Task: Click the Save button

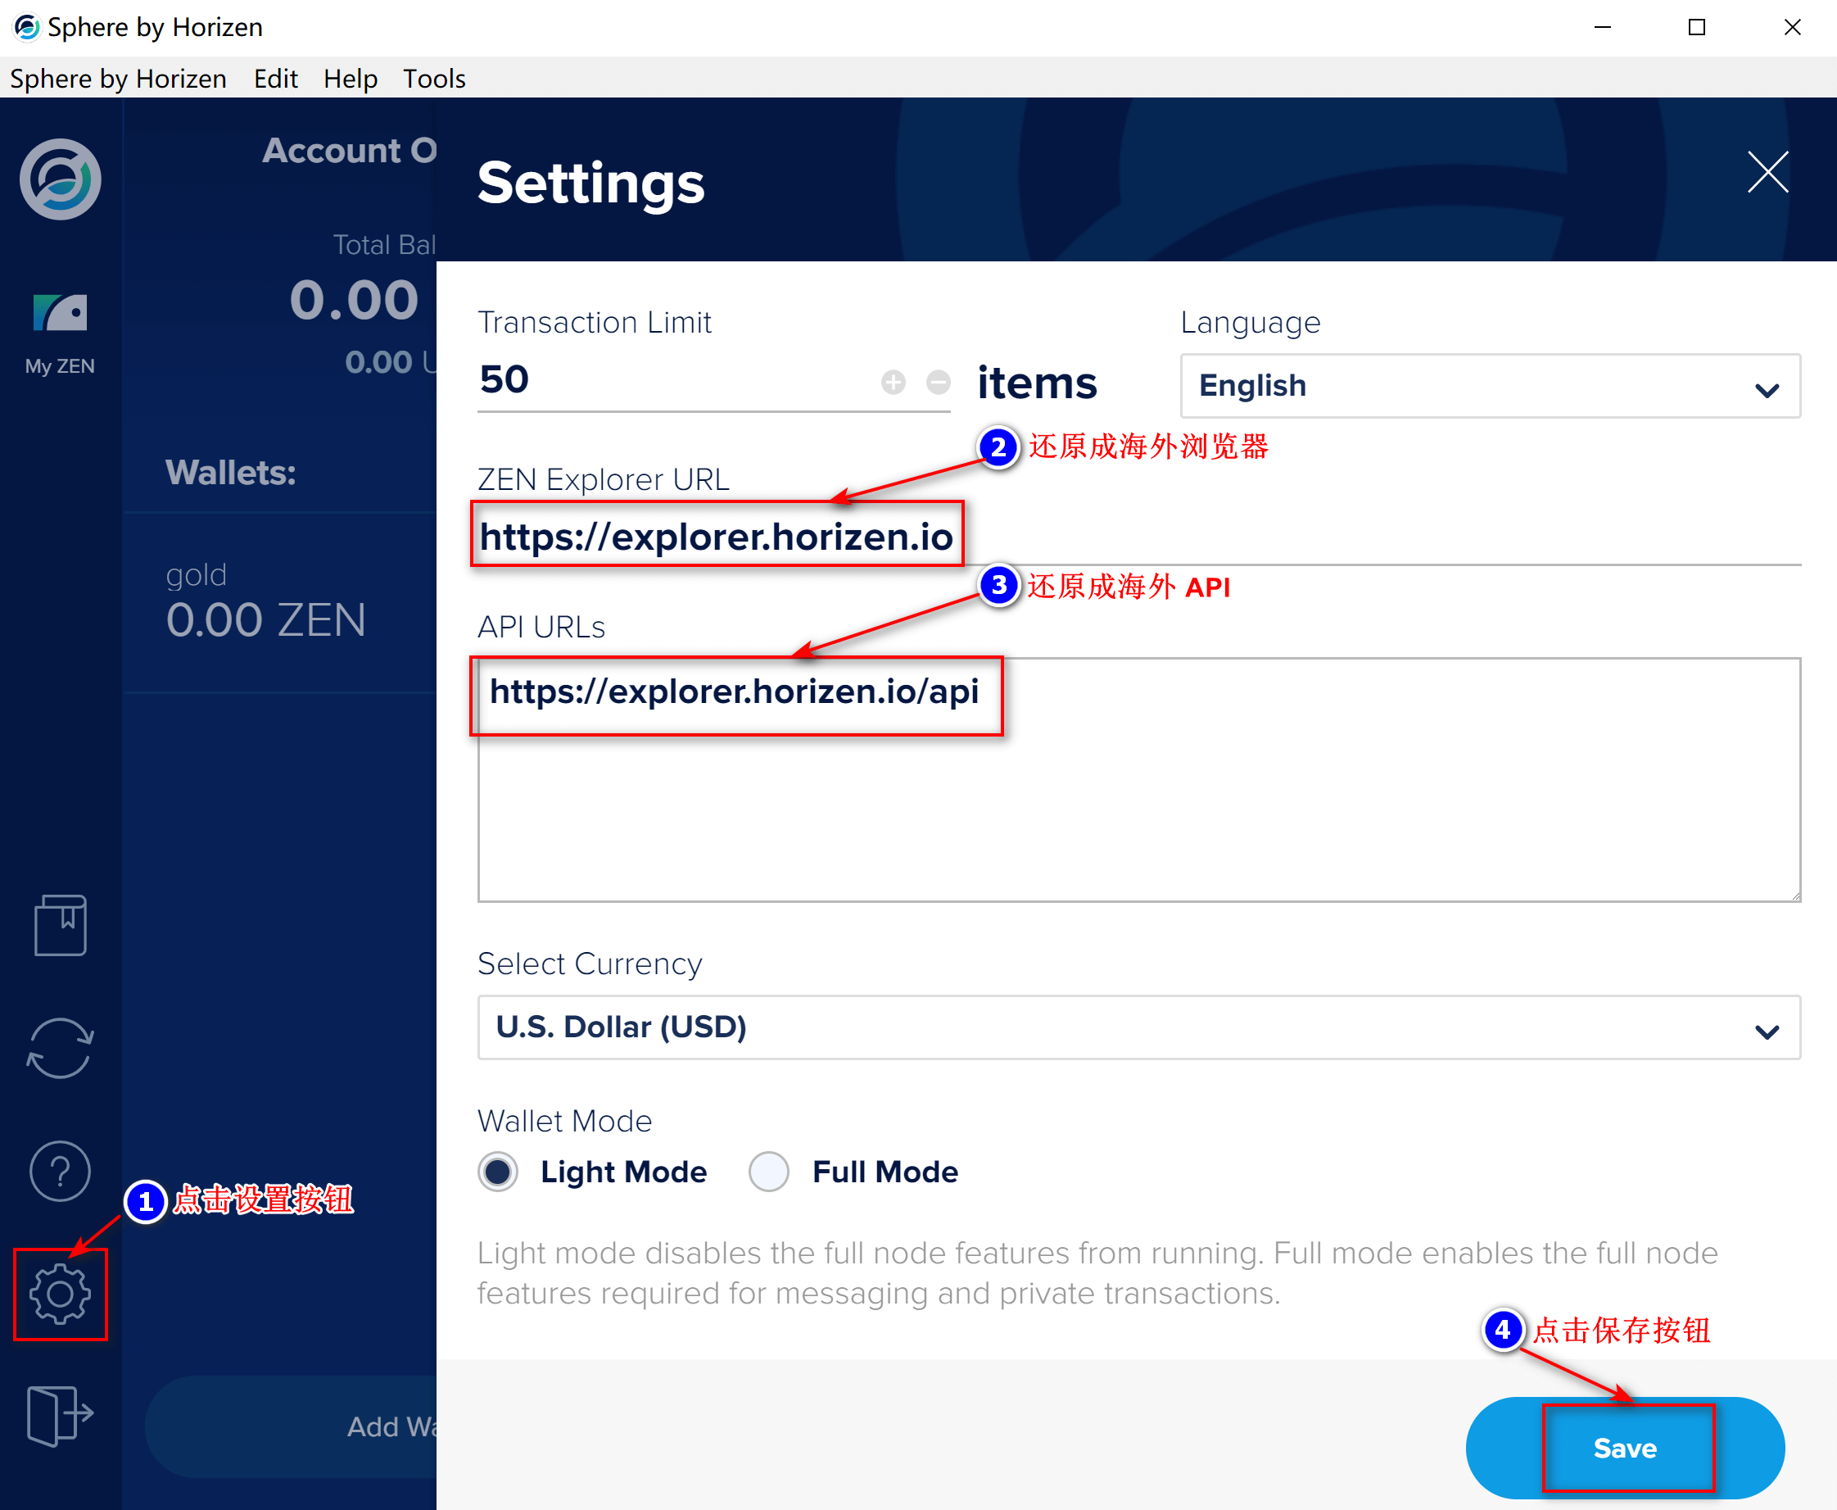Action: pyautogui.click(x=1625, y=1448)
